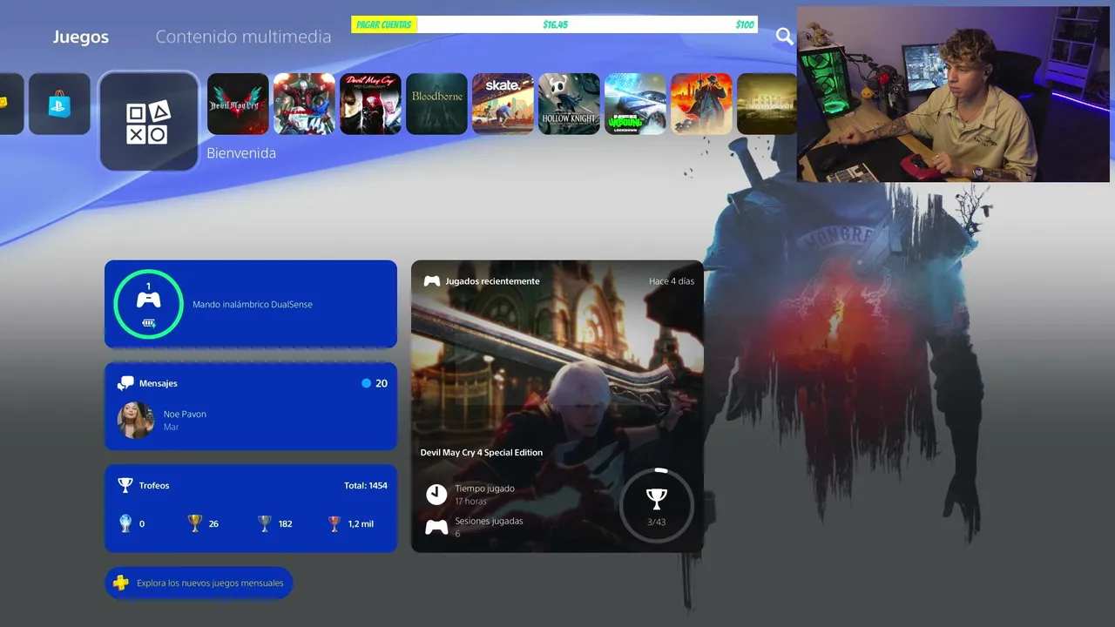
Task: Switch to the Juegos tab
Action: (80, 37)
